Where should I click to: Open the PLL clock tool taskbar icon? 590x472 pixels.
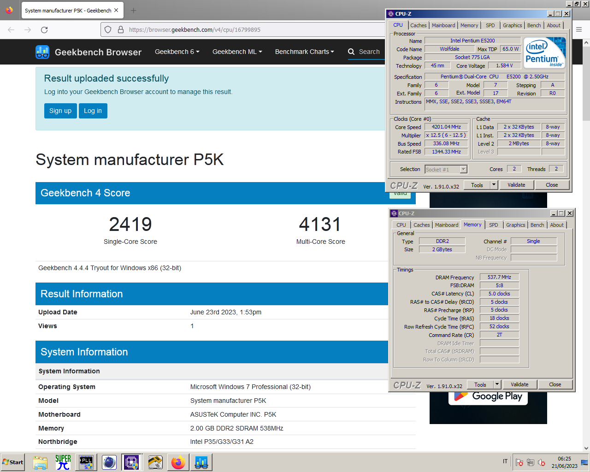coord(86,462)
